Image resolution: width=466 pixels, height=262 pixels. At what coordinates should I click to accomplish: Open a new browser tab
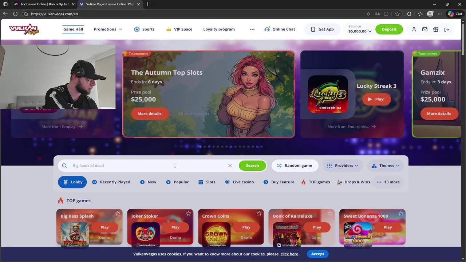(147, 4)
